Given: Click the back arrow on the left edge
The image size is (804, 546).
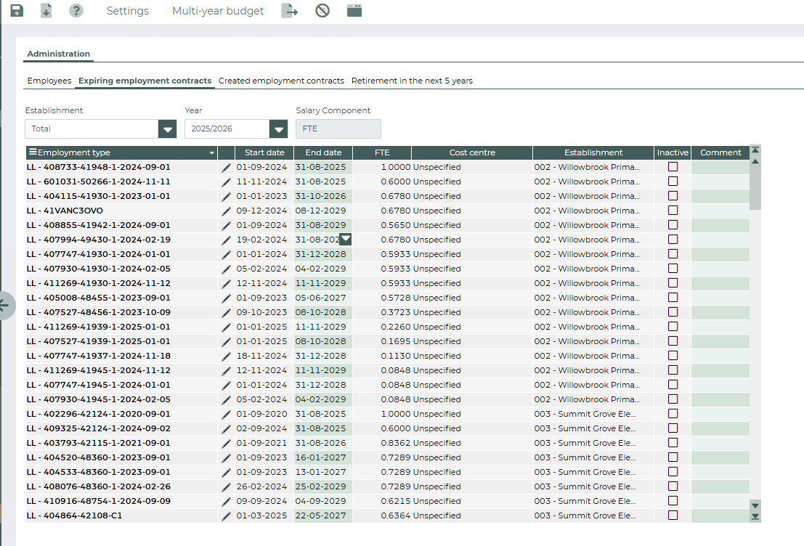Looking at the screenshot, I should coord(5,306).
